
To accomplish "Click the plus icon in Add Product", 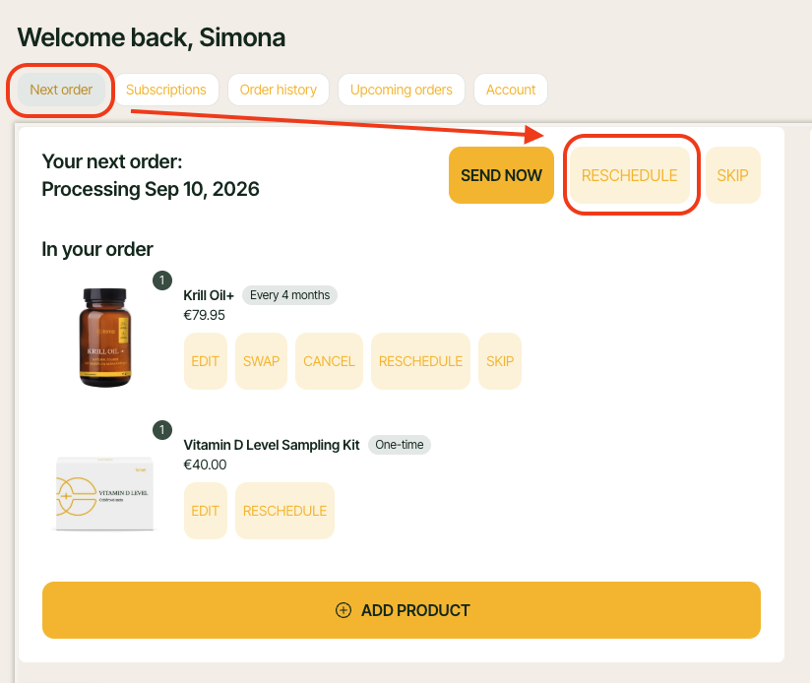I will coord(343,610).
